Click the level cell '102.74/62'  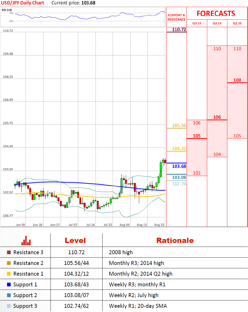point(76,306)
